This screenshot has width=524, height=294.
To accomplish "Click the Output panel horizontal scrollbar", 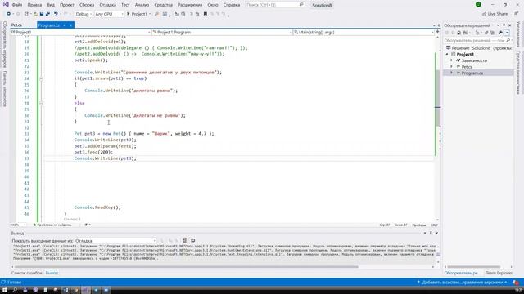I will 187,267.
